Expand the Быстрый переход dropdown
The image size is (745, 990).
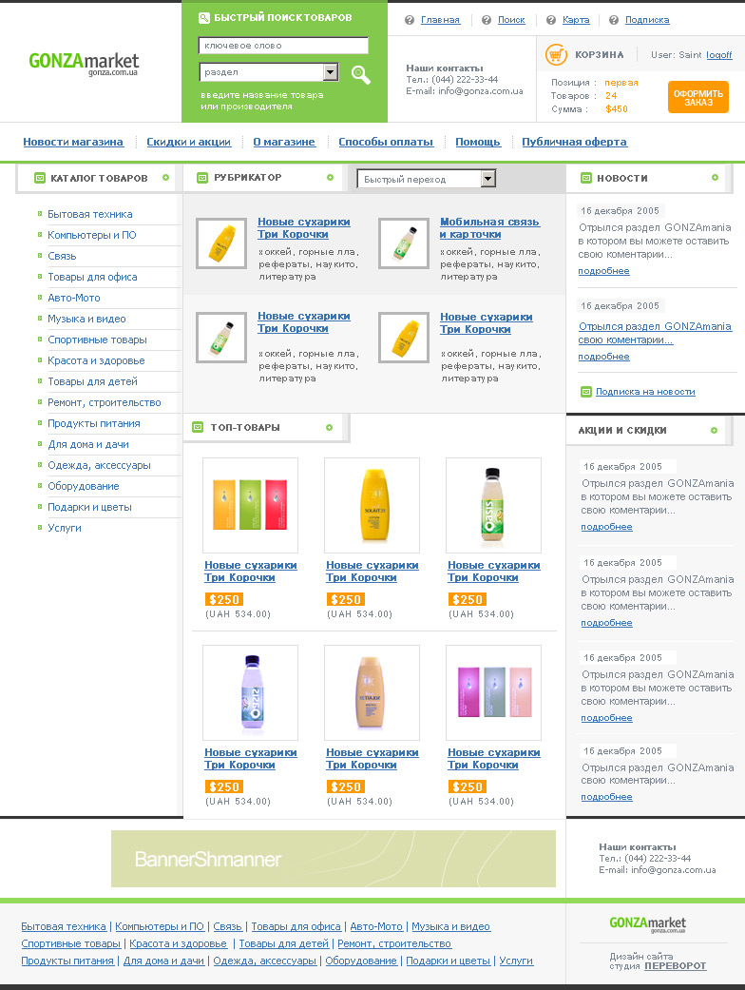[x=487, y=179]
